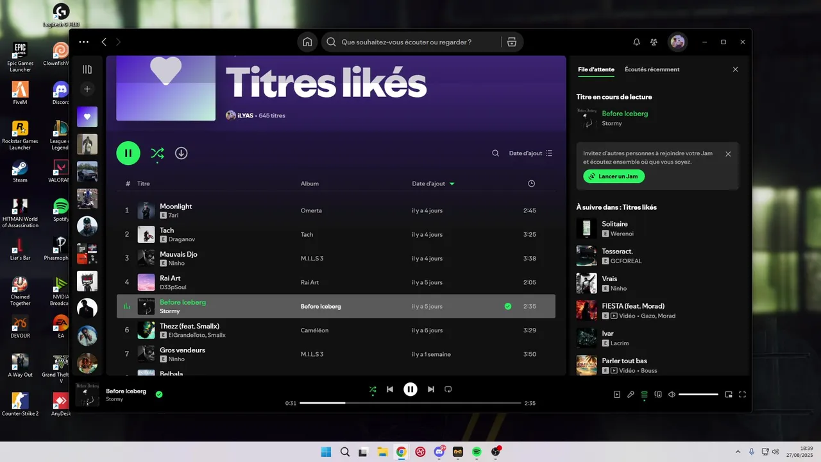821x462 pixels.
Task: Open the user profile avatar
Action: [x=677, y=42]
